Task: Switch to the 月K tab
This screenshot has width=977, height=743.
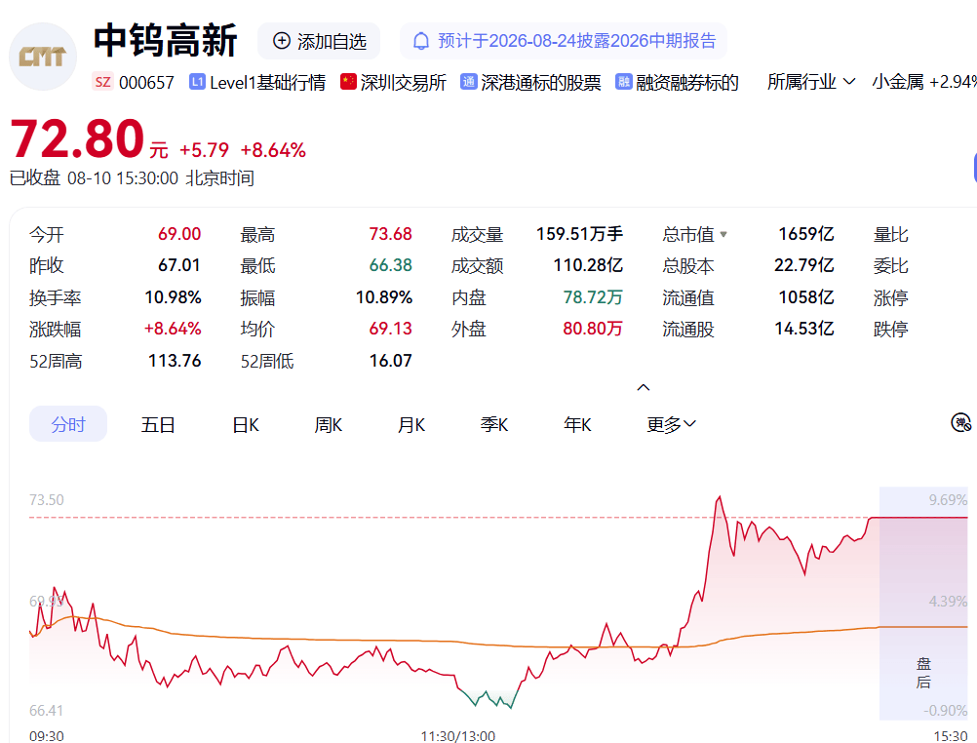Action: click(411, 424)
